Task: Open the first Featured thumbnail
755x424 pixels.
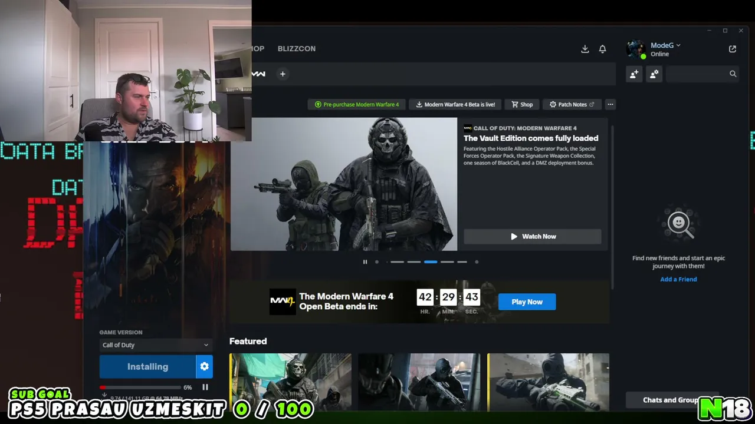Action: pos(290,382)
